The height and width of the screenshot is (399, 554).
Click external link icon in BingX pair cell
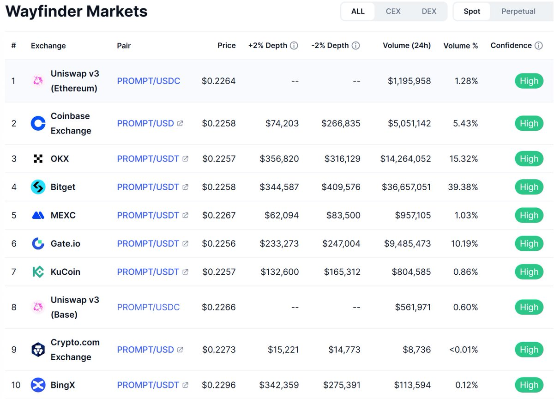186,385
